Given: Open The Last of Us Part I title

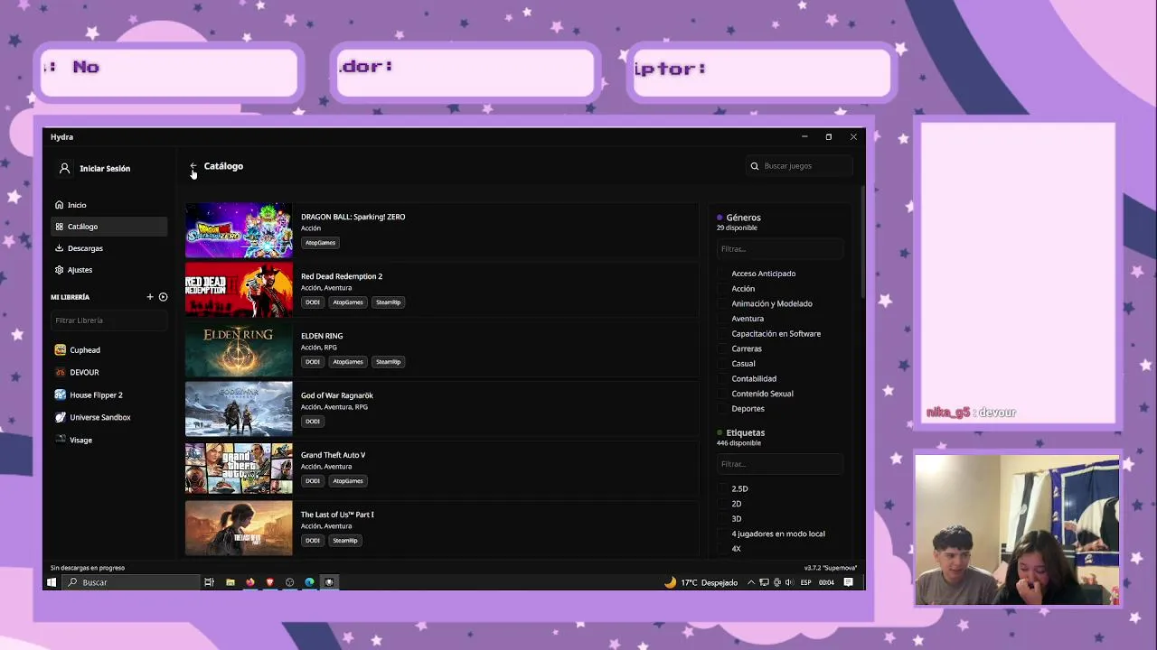Looking at the screenshot, I should 337,515.
